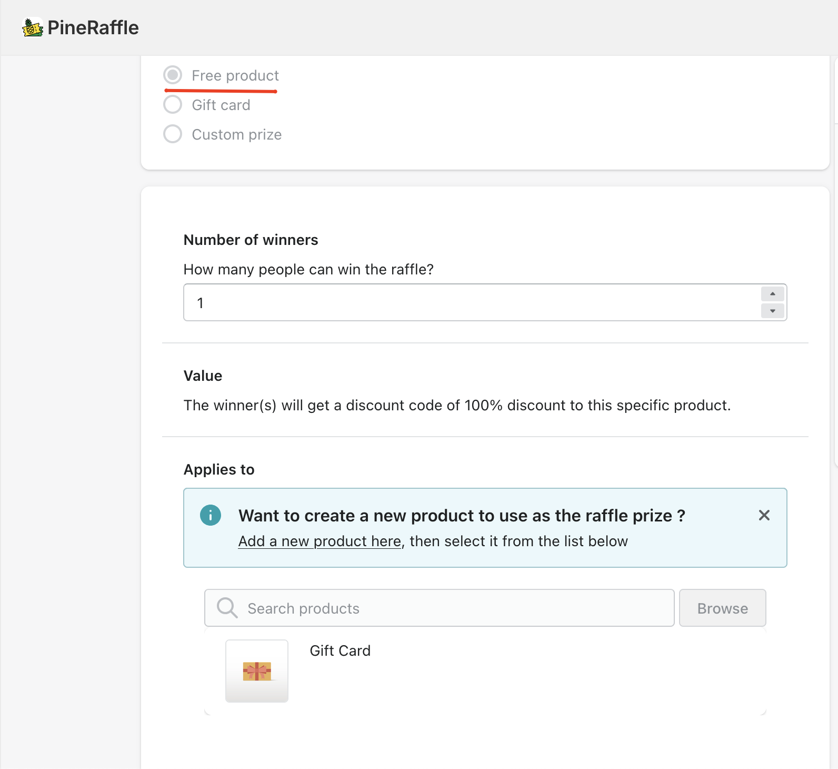Dismiss the new product banner with X
Image resolution: width=838 pixels, height=769 pixels.
pyautogui.click(x=764, y=515)
